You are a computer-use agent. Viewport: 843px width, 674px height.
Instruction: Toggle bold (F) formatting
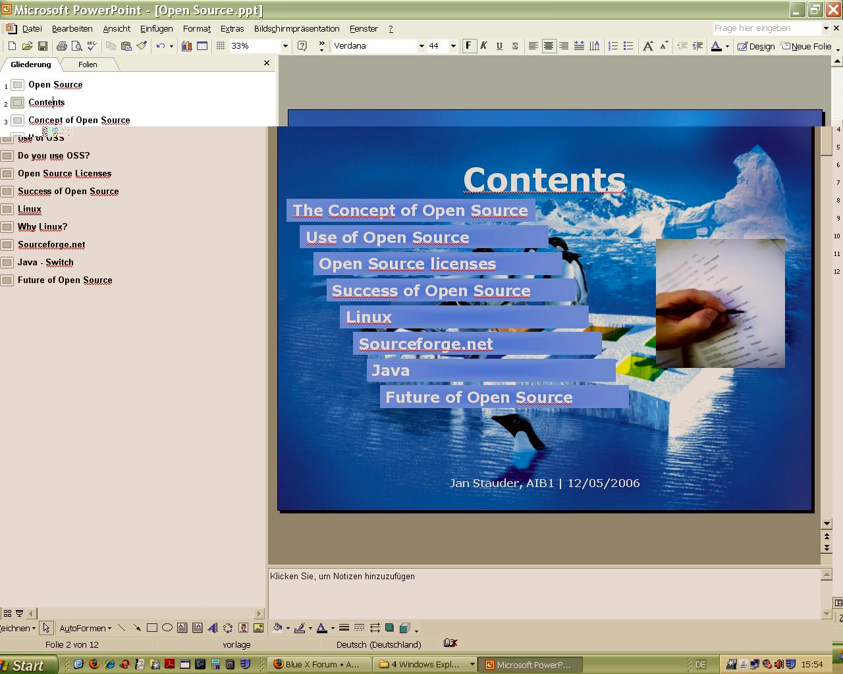(468, 46)
